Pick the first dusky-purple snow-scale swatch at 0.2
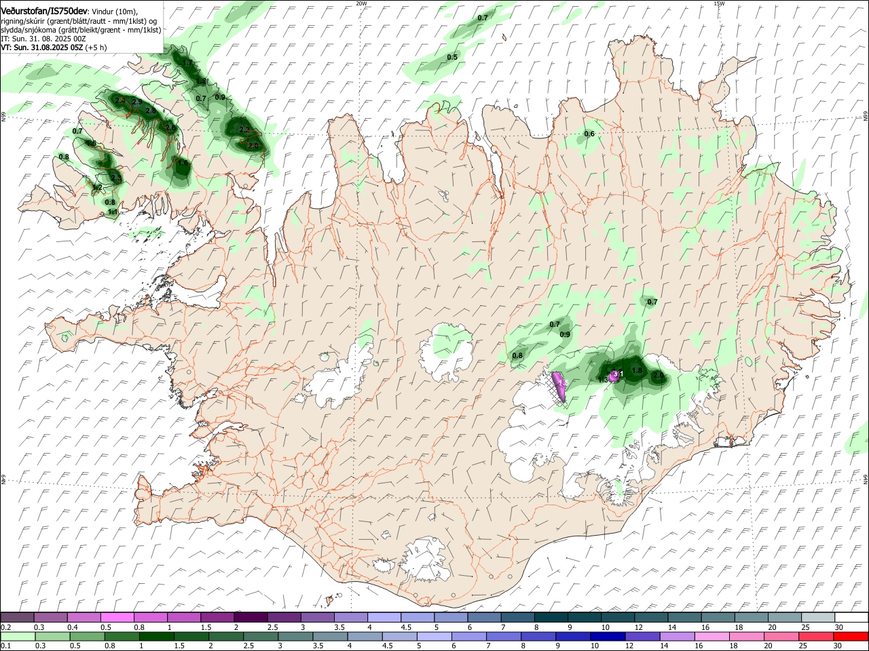 click(17, 617)
